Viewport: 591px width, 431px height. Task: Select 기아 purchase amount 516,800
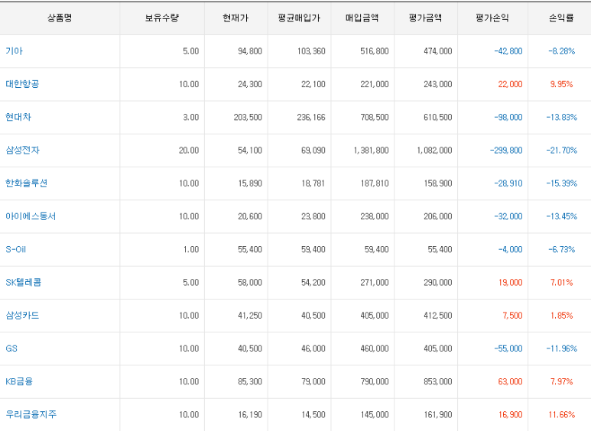(x=375, y=51)
